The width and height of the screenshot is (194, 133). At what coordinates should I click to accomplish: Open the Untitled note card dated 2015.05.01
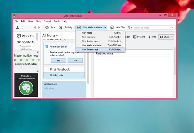[64, 90]
